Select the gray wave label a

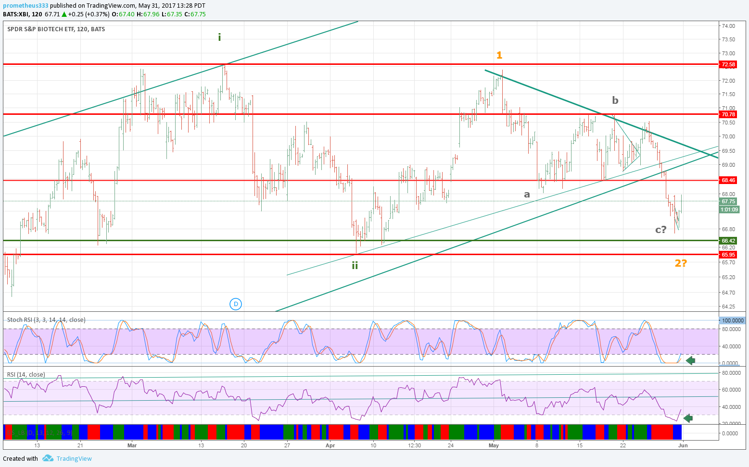point(527,194)
